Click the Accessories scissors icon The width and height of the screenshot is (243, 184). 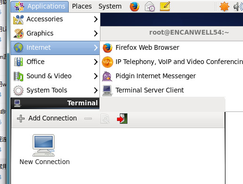click(18, 19)
